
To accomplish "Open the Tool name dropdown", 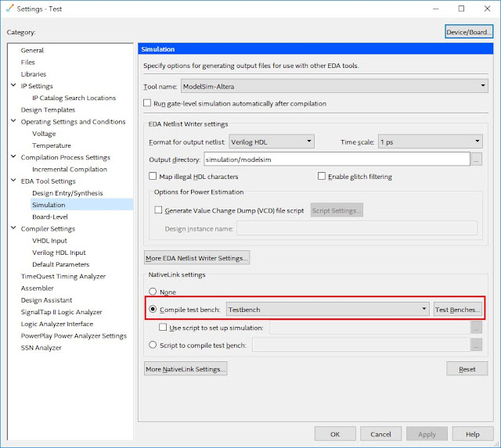I will click(334, 86).
